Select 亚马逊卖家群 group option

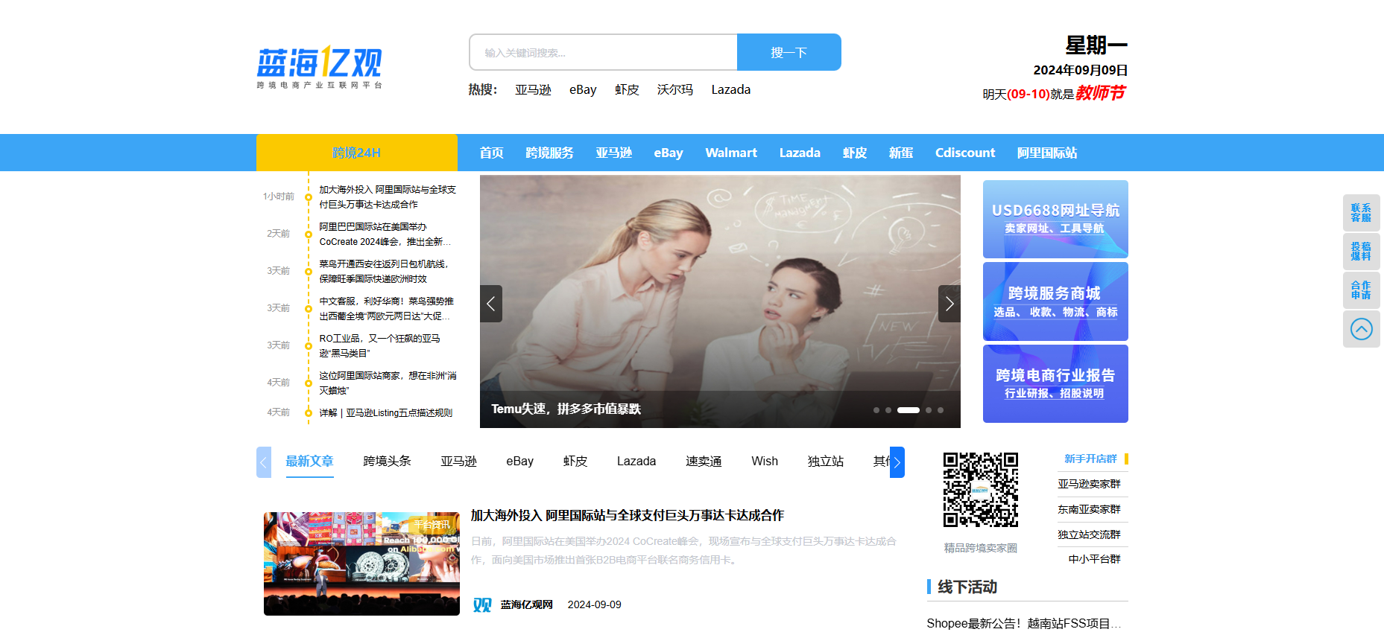(1089, 484)
